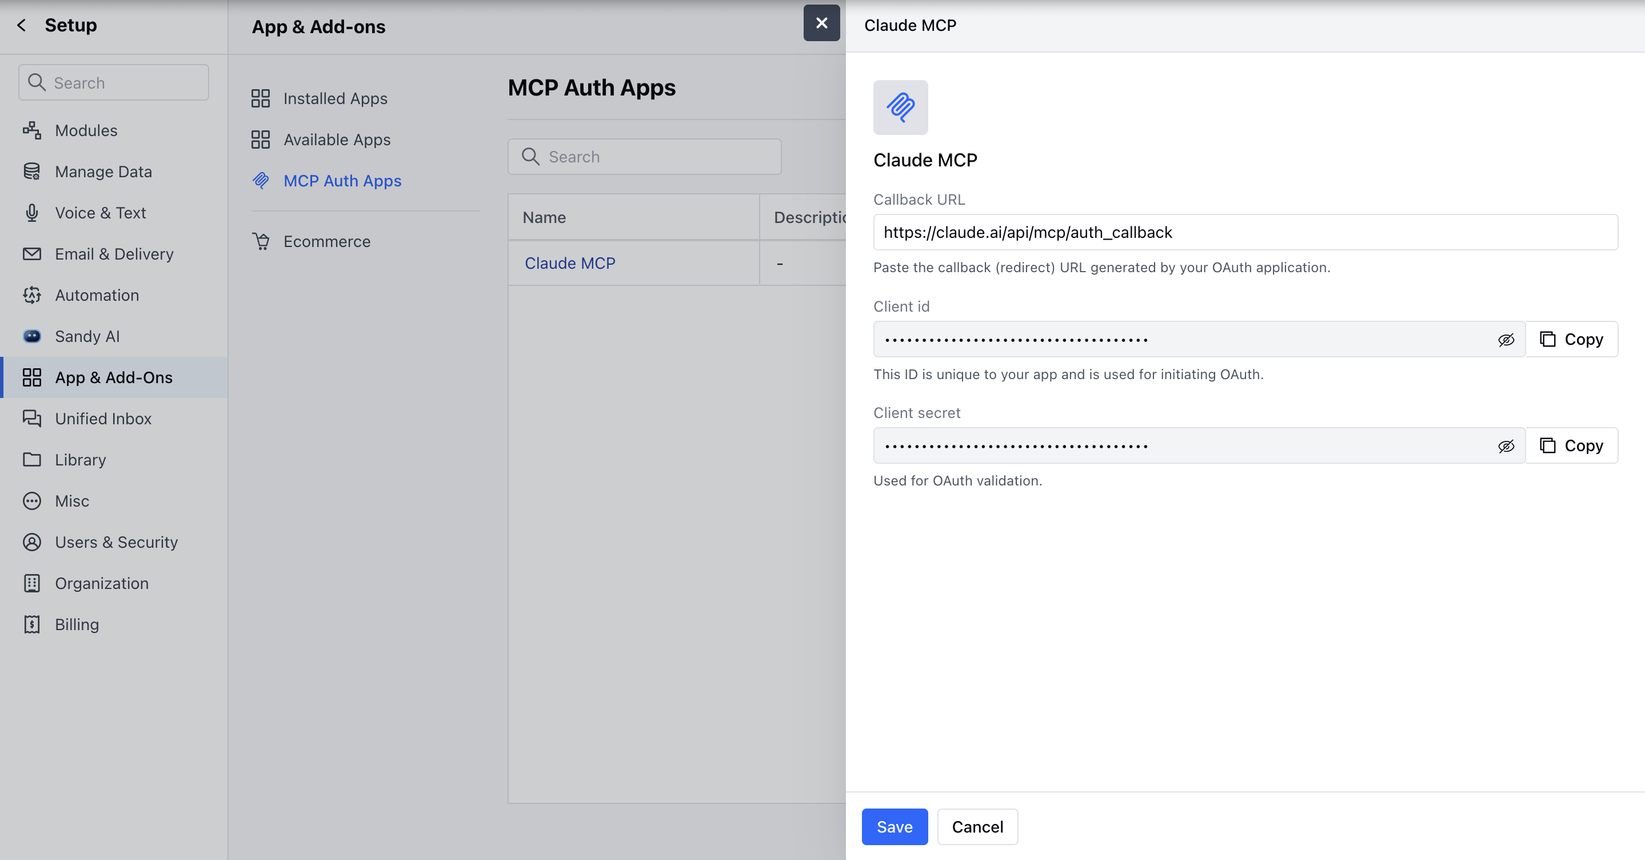Open the Claude MCP row link
This screenshot has width=1645, height=860.
[570, 263]
